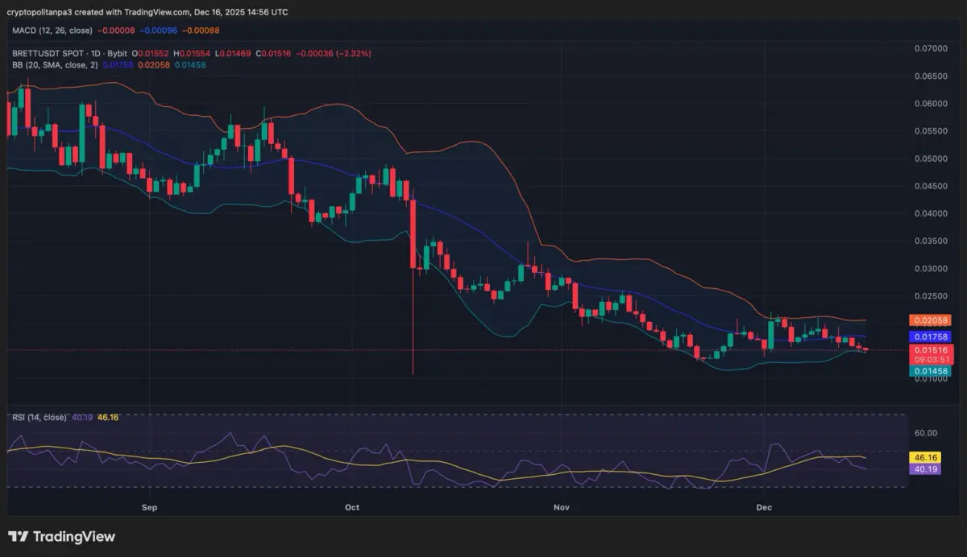Image resolution: width=967 pixels, height=557 pixels.
Task: Click the Dec label on the time axis
Action: point(764,507)
